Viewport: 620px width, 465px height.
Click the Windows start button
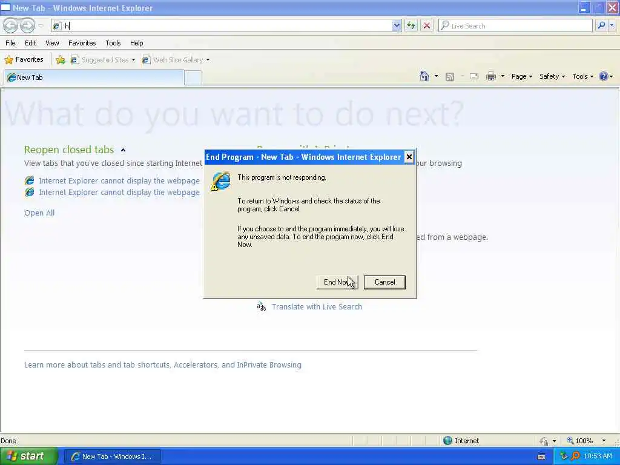point(28,457)
